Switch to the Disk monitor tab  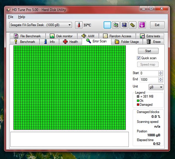coord(62,36)
